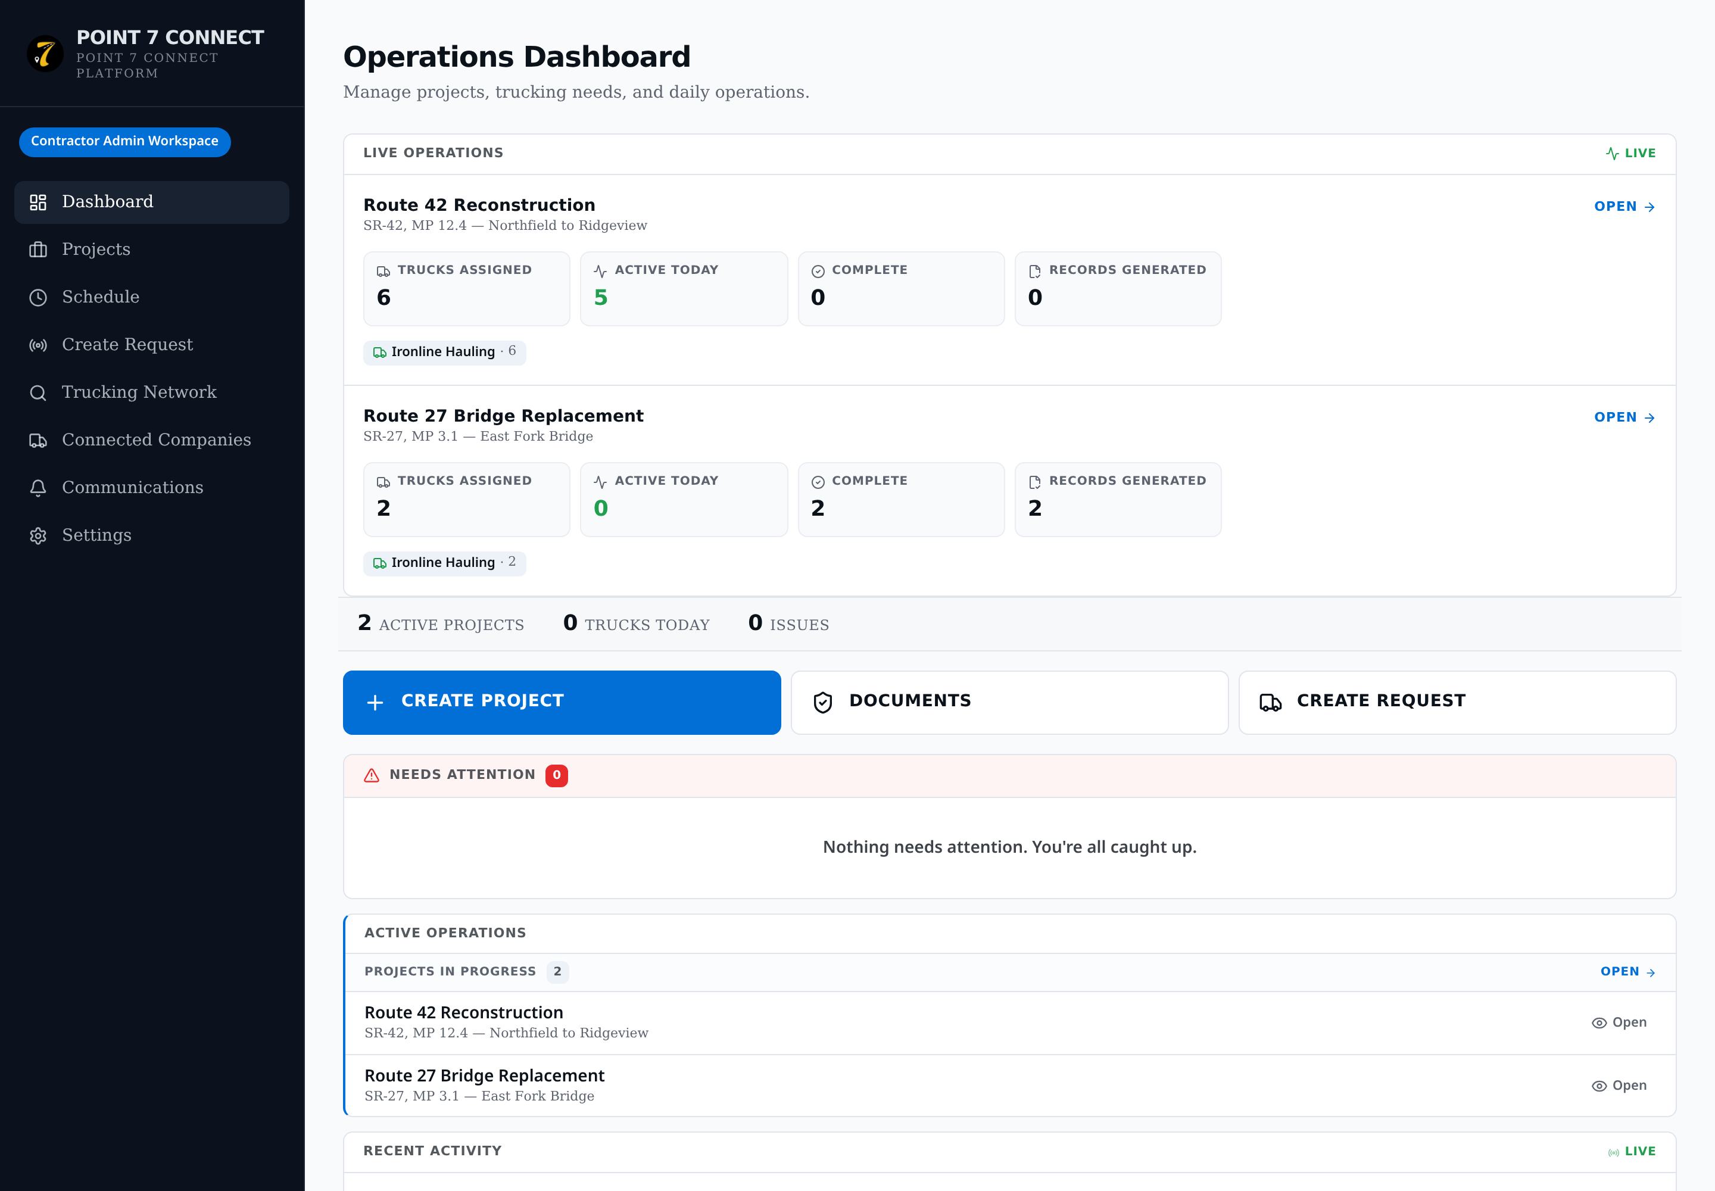Click OPEN link for Route 42 Reconstruction
Screen dimensions: 1715x1191
tap(1624, 207)
